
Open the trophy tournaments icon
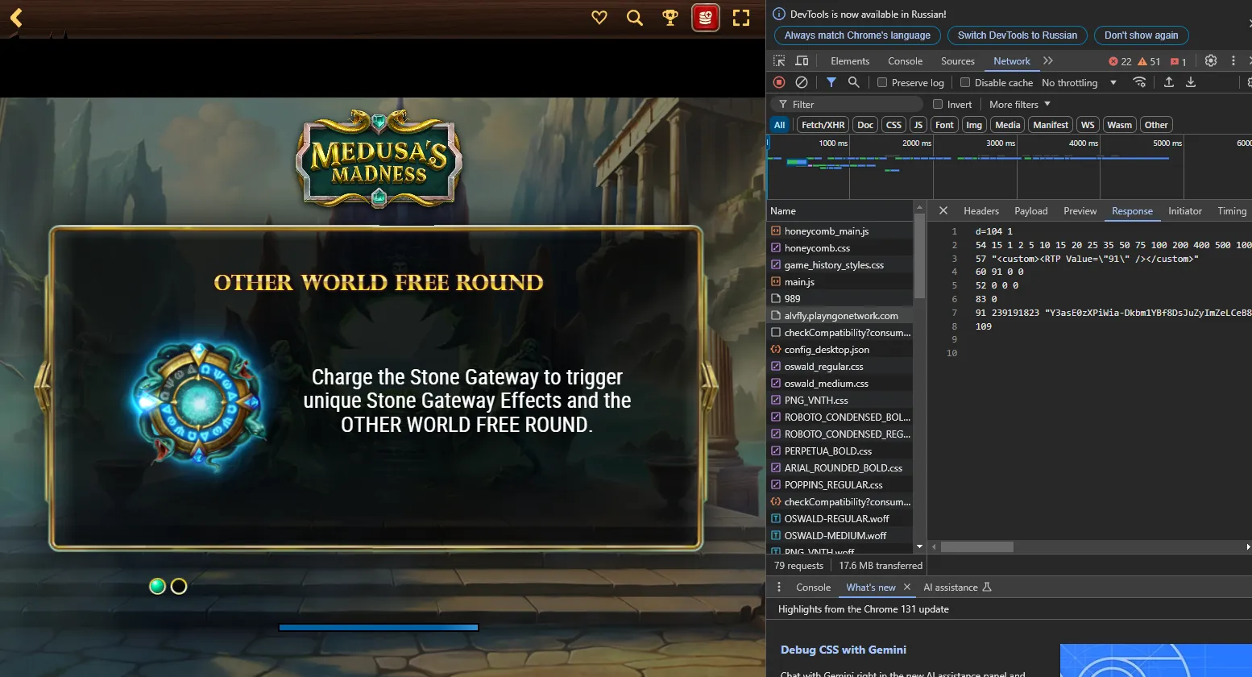click(670, 17)
